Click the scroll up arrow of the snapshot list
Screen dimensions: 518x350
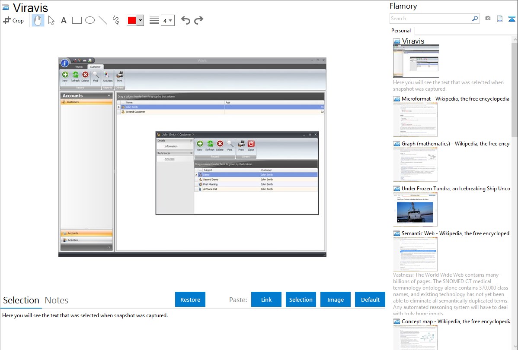point(515,39)
